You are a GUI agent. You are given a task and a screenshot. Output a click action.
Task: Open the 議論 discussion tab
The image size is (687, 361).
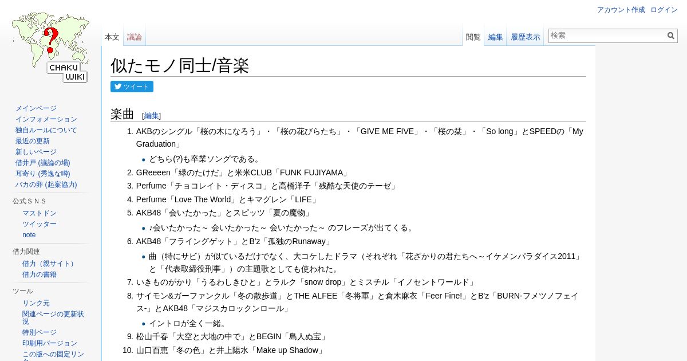pos(135,37)
